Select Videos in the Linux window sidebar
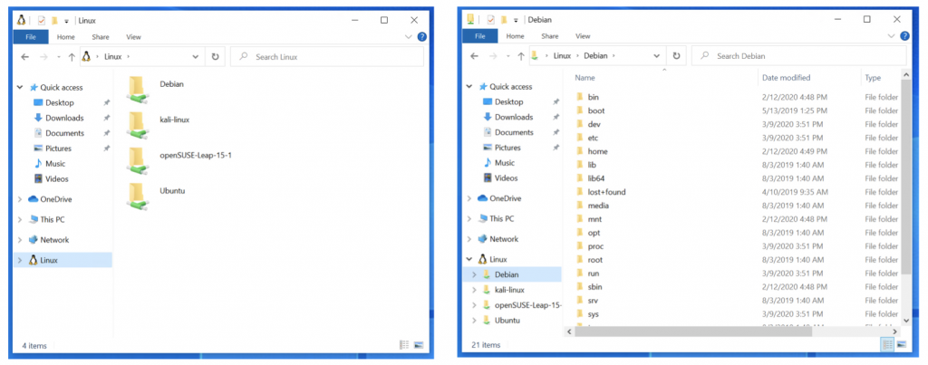The image size is (928, 365). coord(57,178)
